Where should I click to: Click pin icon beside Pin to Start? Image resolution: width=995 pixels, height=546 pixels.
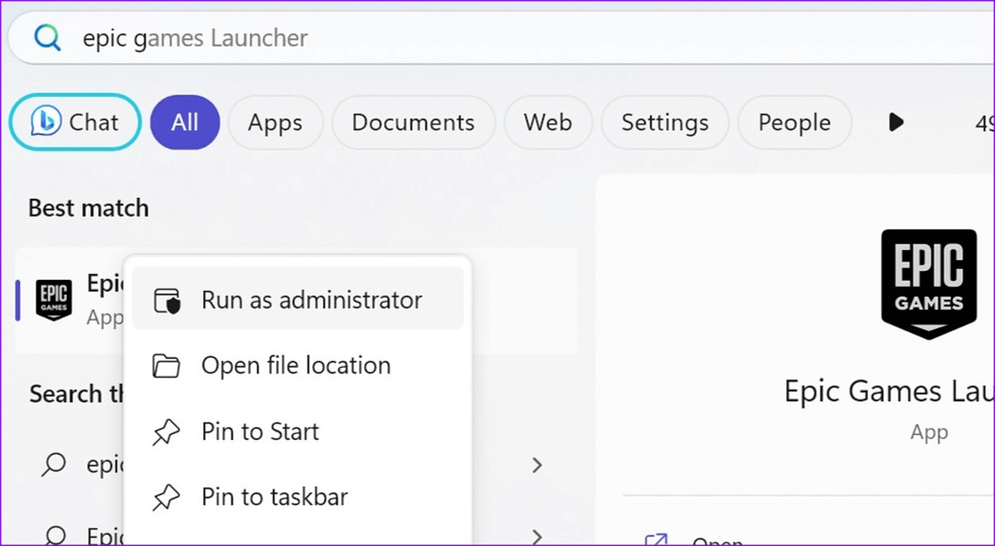click(x=167, y=432)
